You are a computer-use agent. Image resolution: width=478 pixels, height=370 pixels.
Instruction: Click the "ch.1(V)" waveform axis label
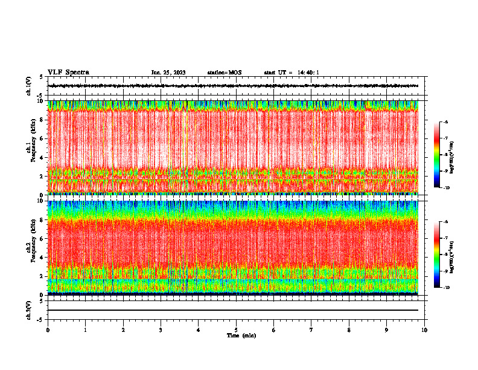click(x=29, y=86)
